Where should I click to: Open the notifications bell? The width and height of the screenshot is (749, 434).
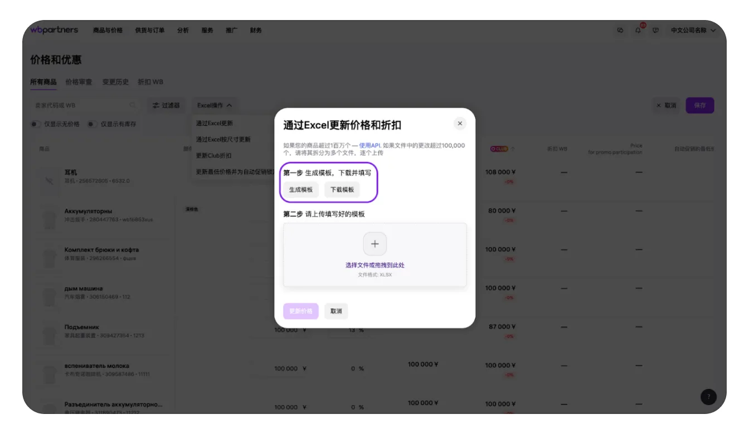(638, 31)
